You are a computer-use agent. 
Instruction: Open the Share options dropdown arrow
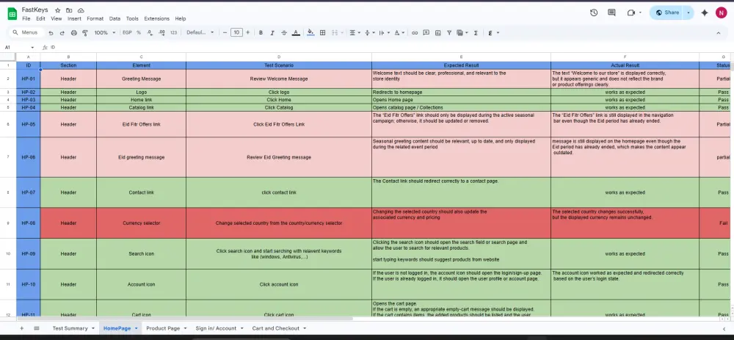point(688,12)
